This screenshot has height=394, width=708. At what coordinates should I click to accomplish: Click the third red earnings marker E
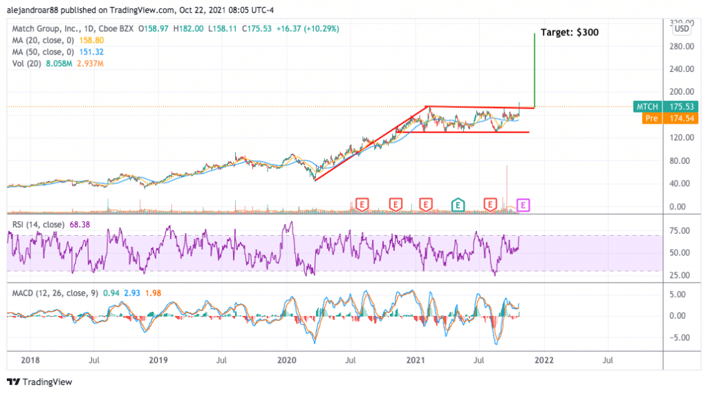tap(426, 205)
